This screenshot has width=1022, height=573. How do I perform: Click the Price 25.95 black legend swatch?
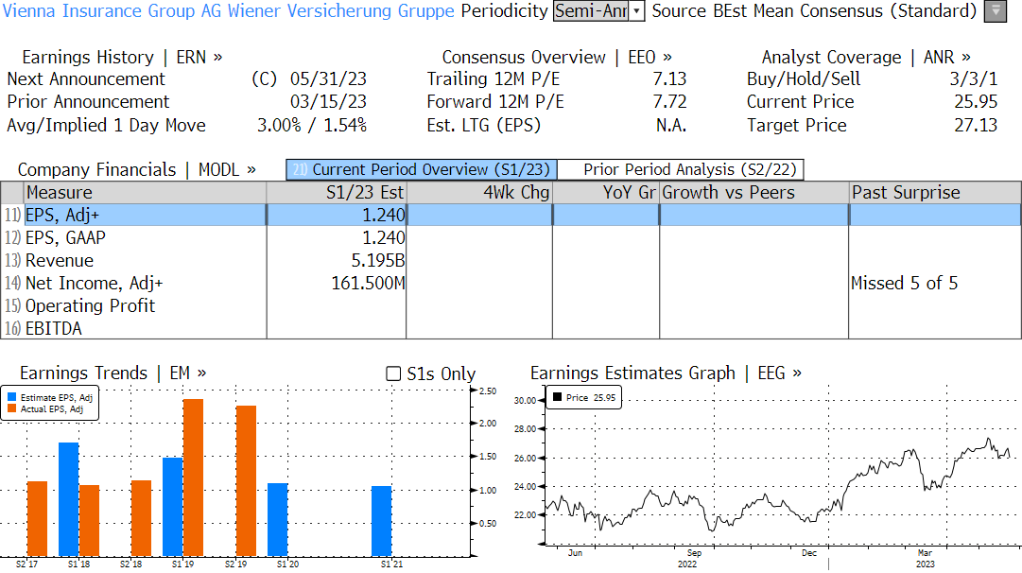click(557, 397)
